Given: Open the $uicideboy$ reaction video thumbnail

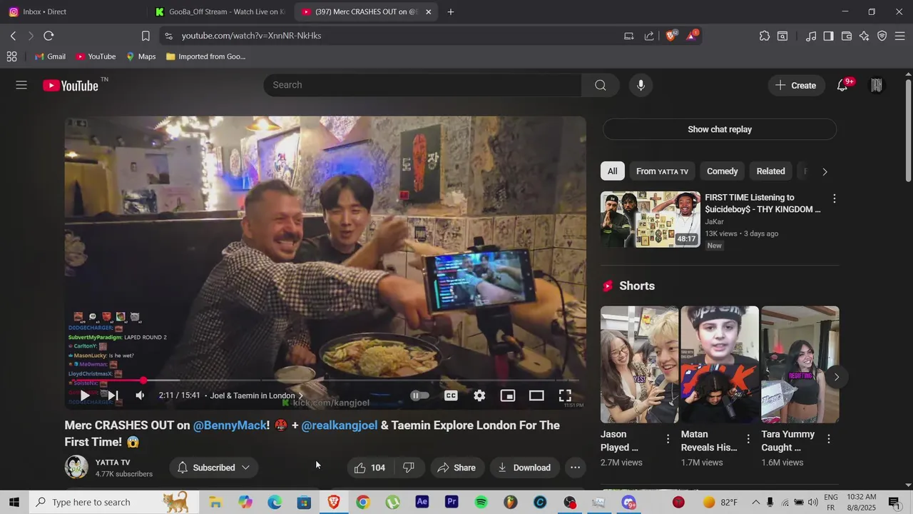Looking at the screenshot, I should click(x=651, y=219).
